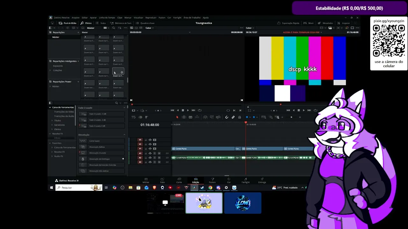
Task: Toggle the Position Lock padlock
Action: pyautogui.click(x=240, y=117)
